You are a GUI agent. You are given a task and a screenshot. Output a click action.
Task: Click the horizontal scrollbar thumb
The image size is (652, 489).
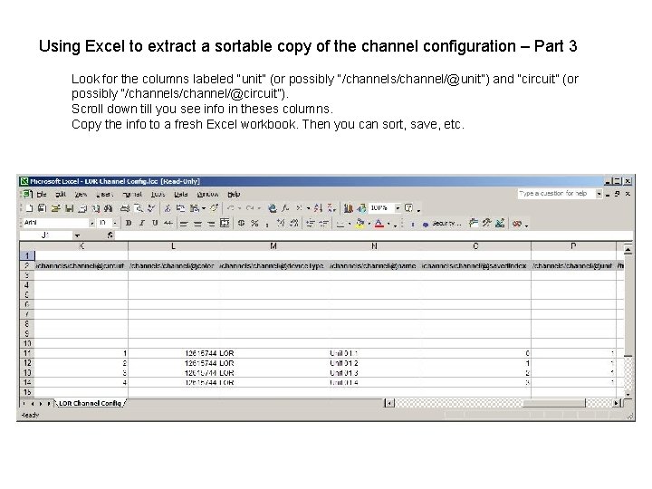click(554, 403)
